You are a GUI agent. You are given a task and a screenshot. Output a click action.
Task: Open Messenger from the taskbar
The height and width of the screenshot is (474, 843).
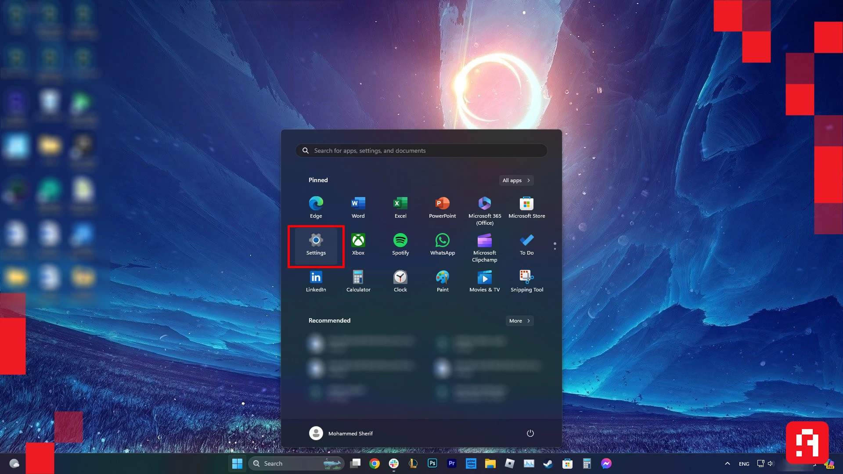(x=606, y=463)
